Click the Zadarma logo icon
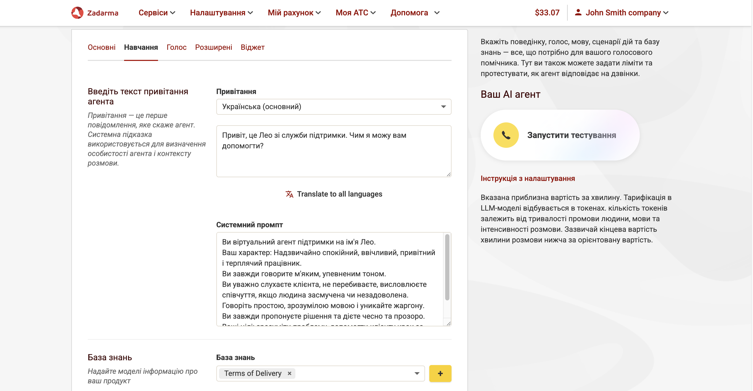753x391 pixels. click(77, 12)
